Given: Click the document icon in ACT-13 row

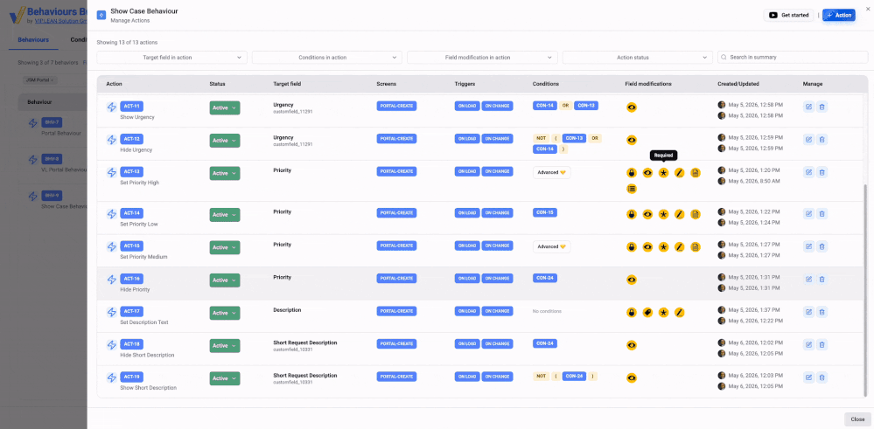Looking at the screenshot, I should tap(695, 173).
